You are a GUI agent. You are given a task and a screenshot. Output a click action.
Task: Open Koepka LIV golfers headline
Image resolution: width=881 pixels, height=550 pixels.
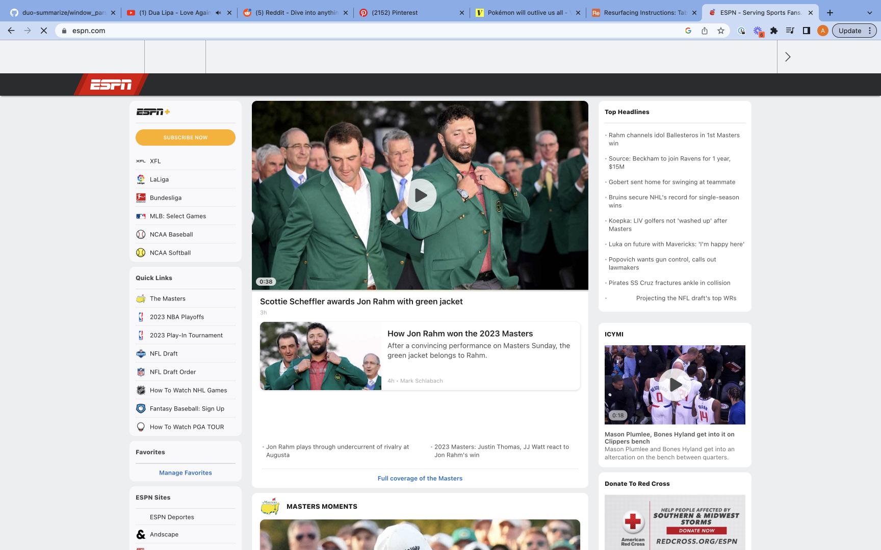pos(668,225)
